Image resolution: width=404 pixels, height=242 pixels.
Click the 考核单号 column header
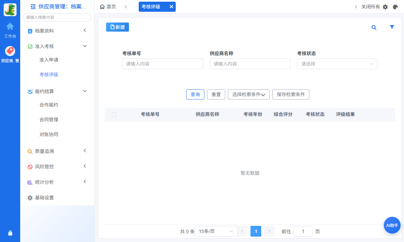coord(150,114)
